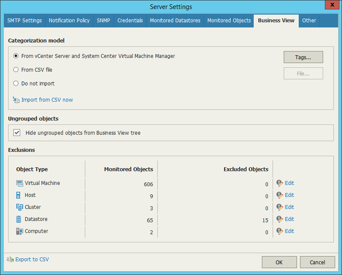The height and width of the screenshot is (275, 342).
Task: Open the Credentials tab
Action: [130, 21]
